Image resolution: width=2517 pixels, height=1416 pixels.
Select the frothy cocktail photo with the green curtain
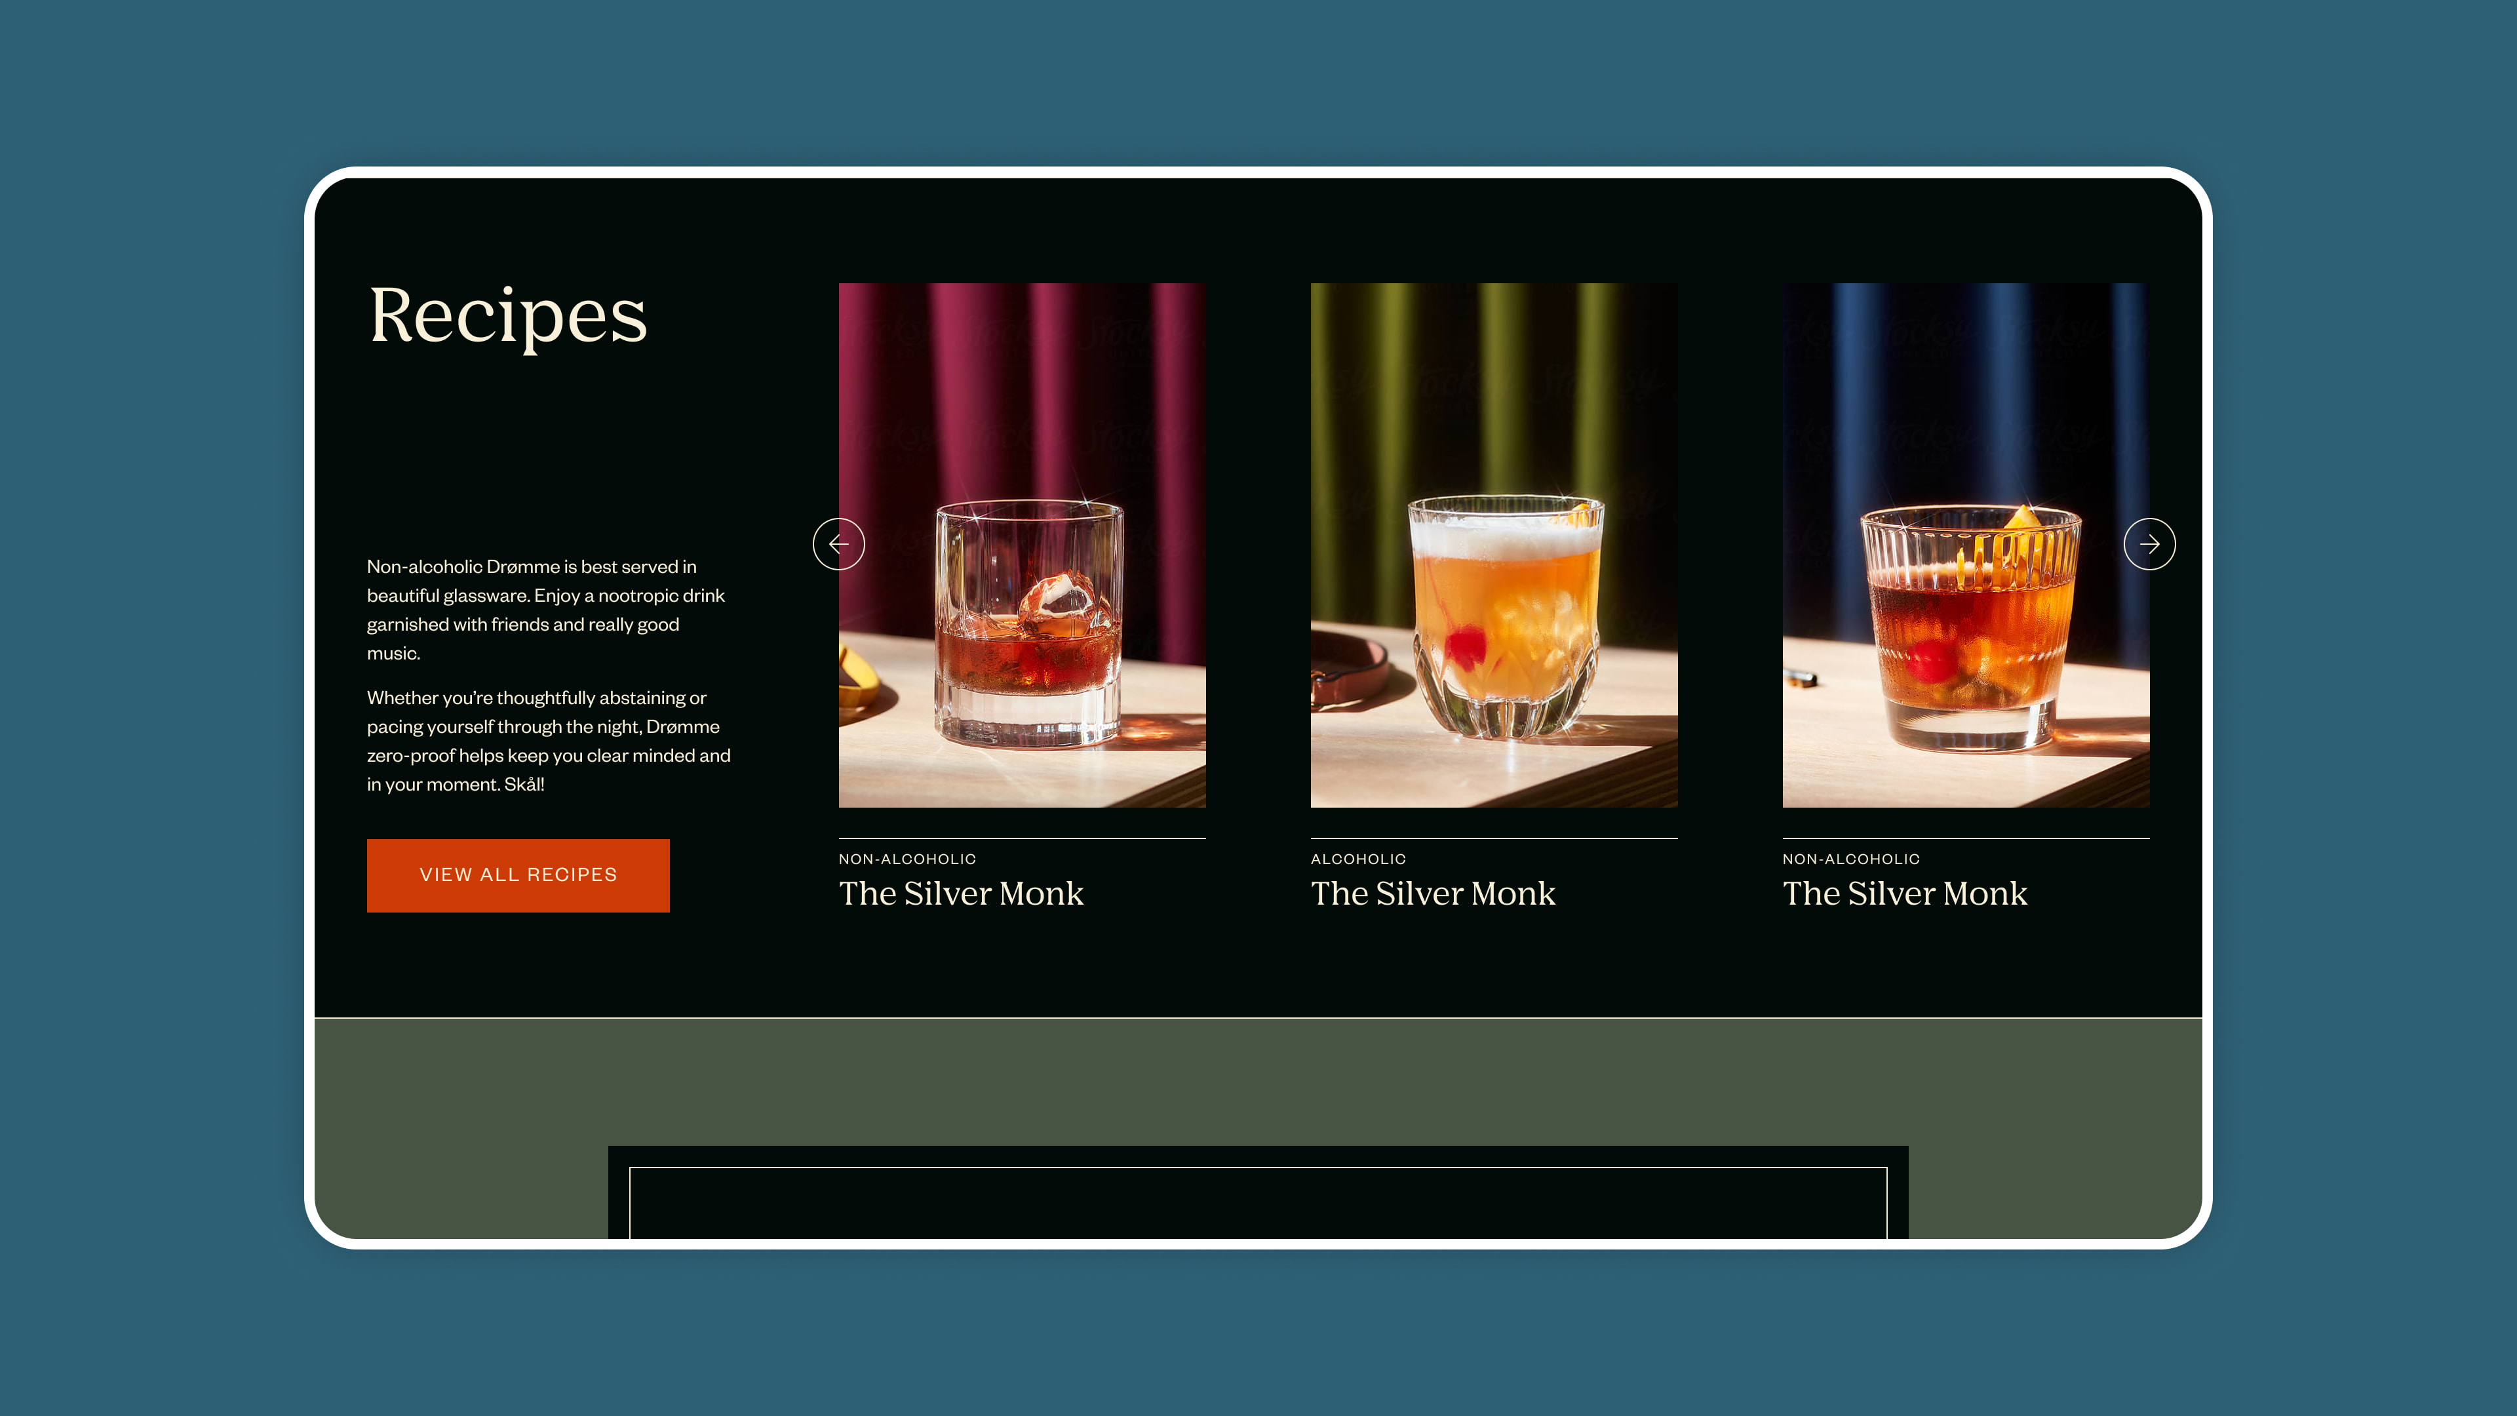pyautogui.click(x=1493, y=544)
